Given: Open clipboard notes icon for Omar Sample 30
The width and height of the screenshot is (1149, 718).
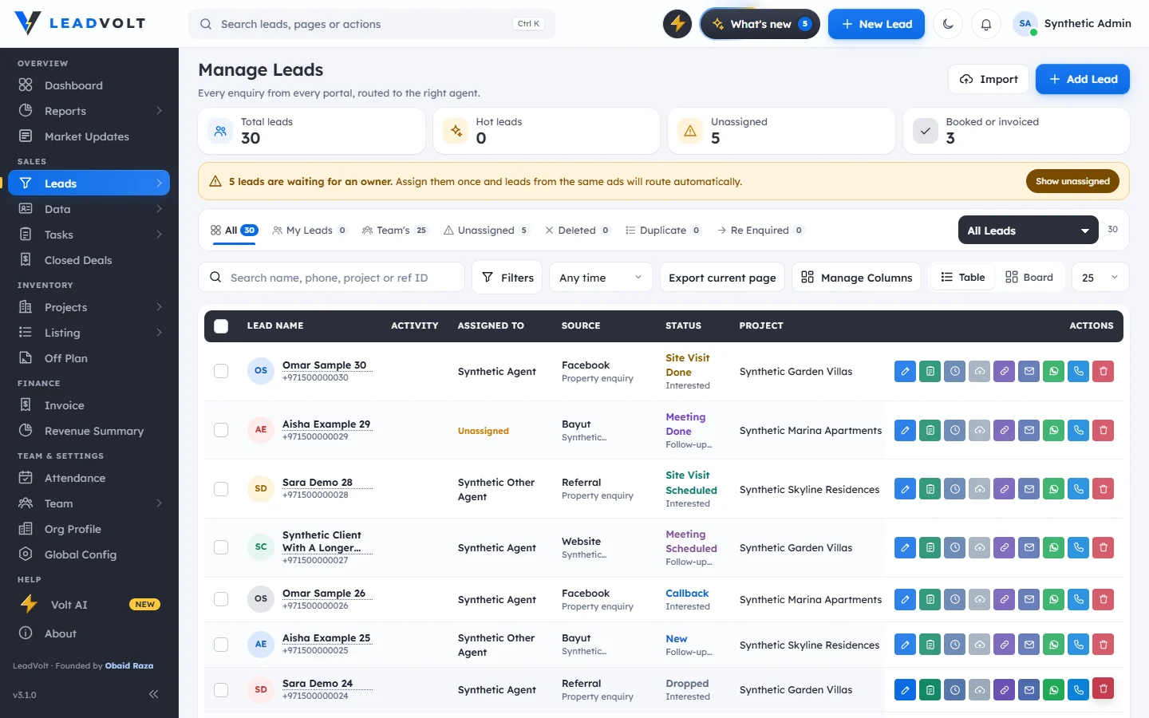Looking at the screenshot, I should (930, 371).
